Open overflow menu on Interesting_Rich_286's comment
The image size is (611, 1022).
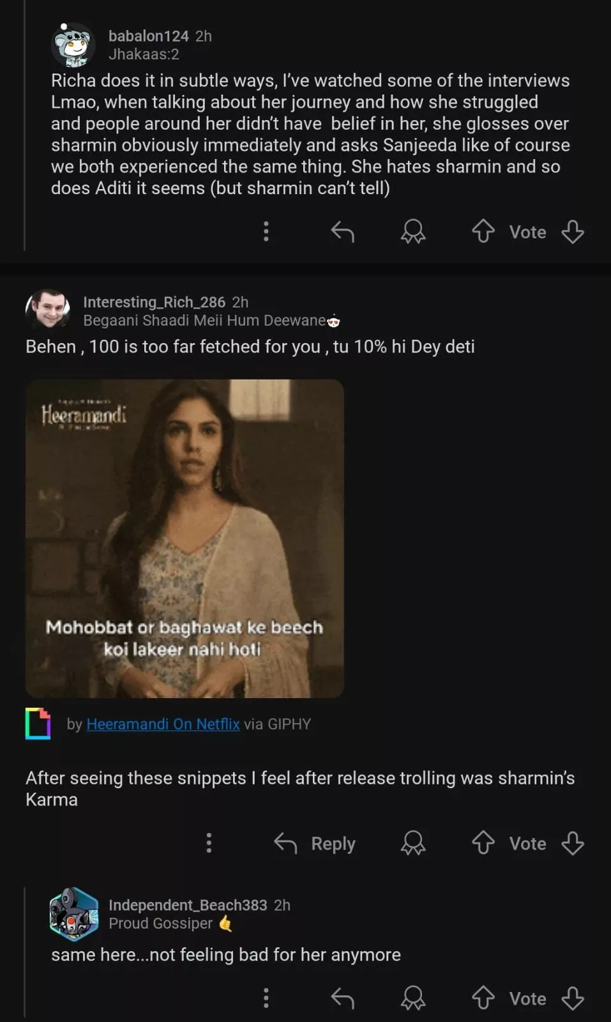pyautogui.click(x=209, y=843)
